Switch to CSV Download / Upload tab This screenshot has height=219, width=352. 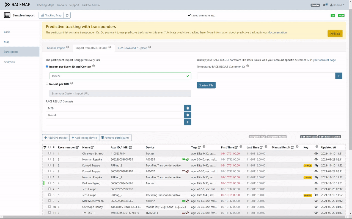(133, 48)
